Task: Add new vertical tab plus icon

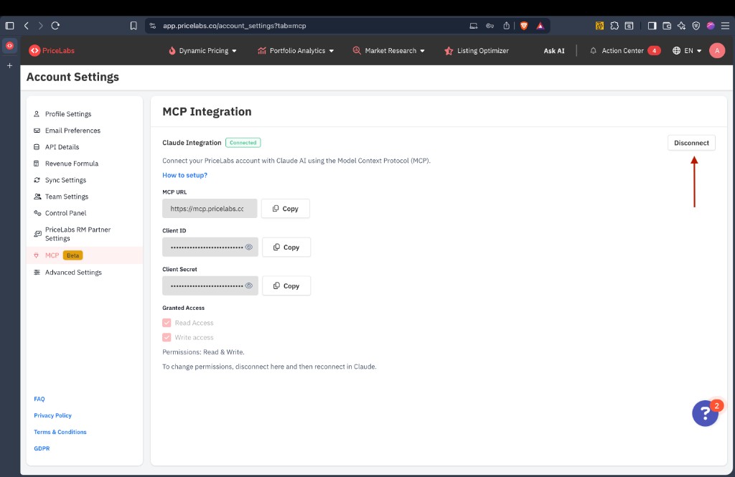Action: tap(9, 65)
